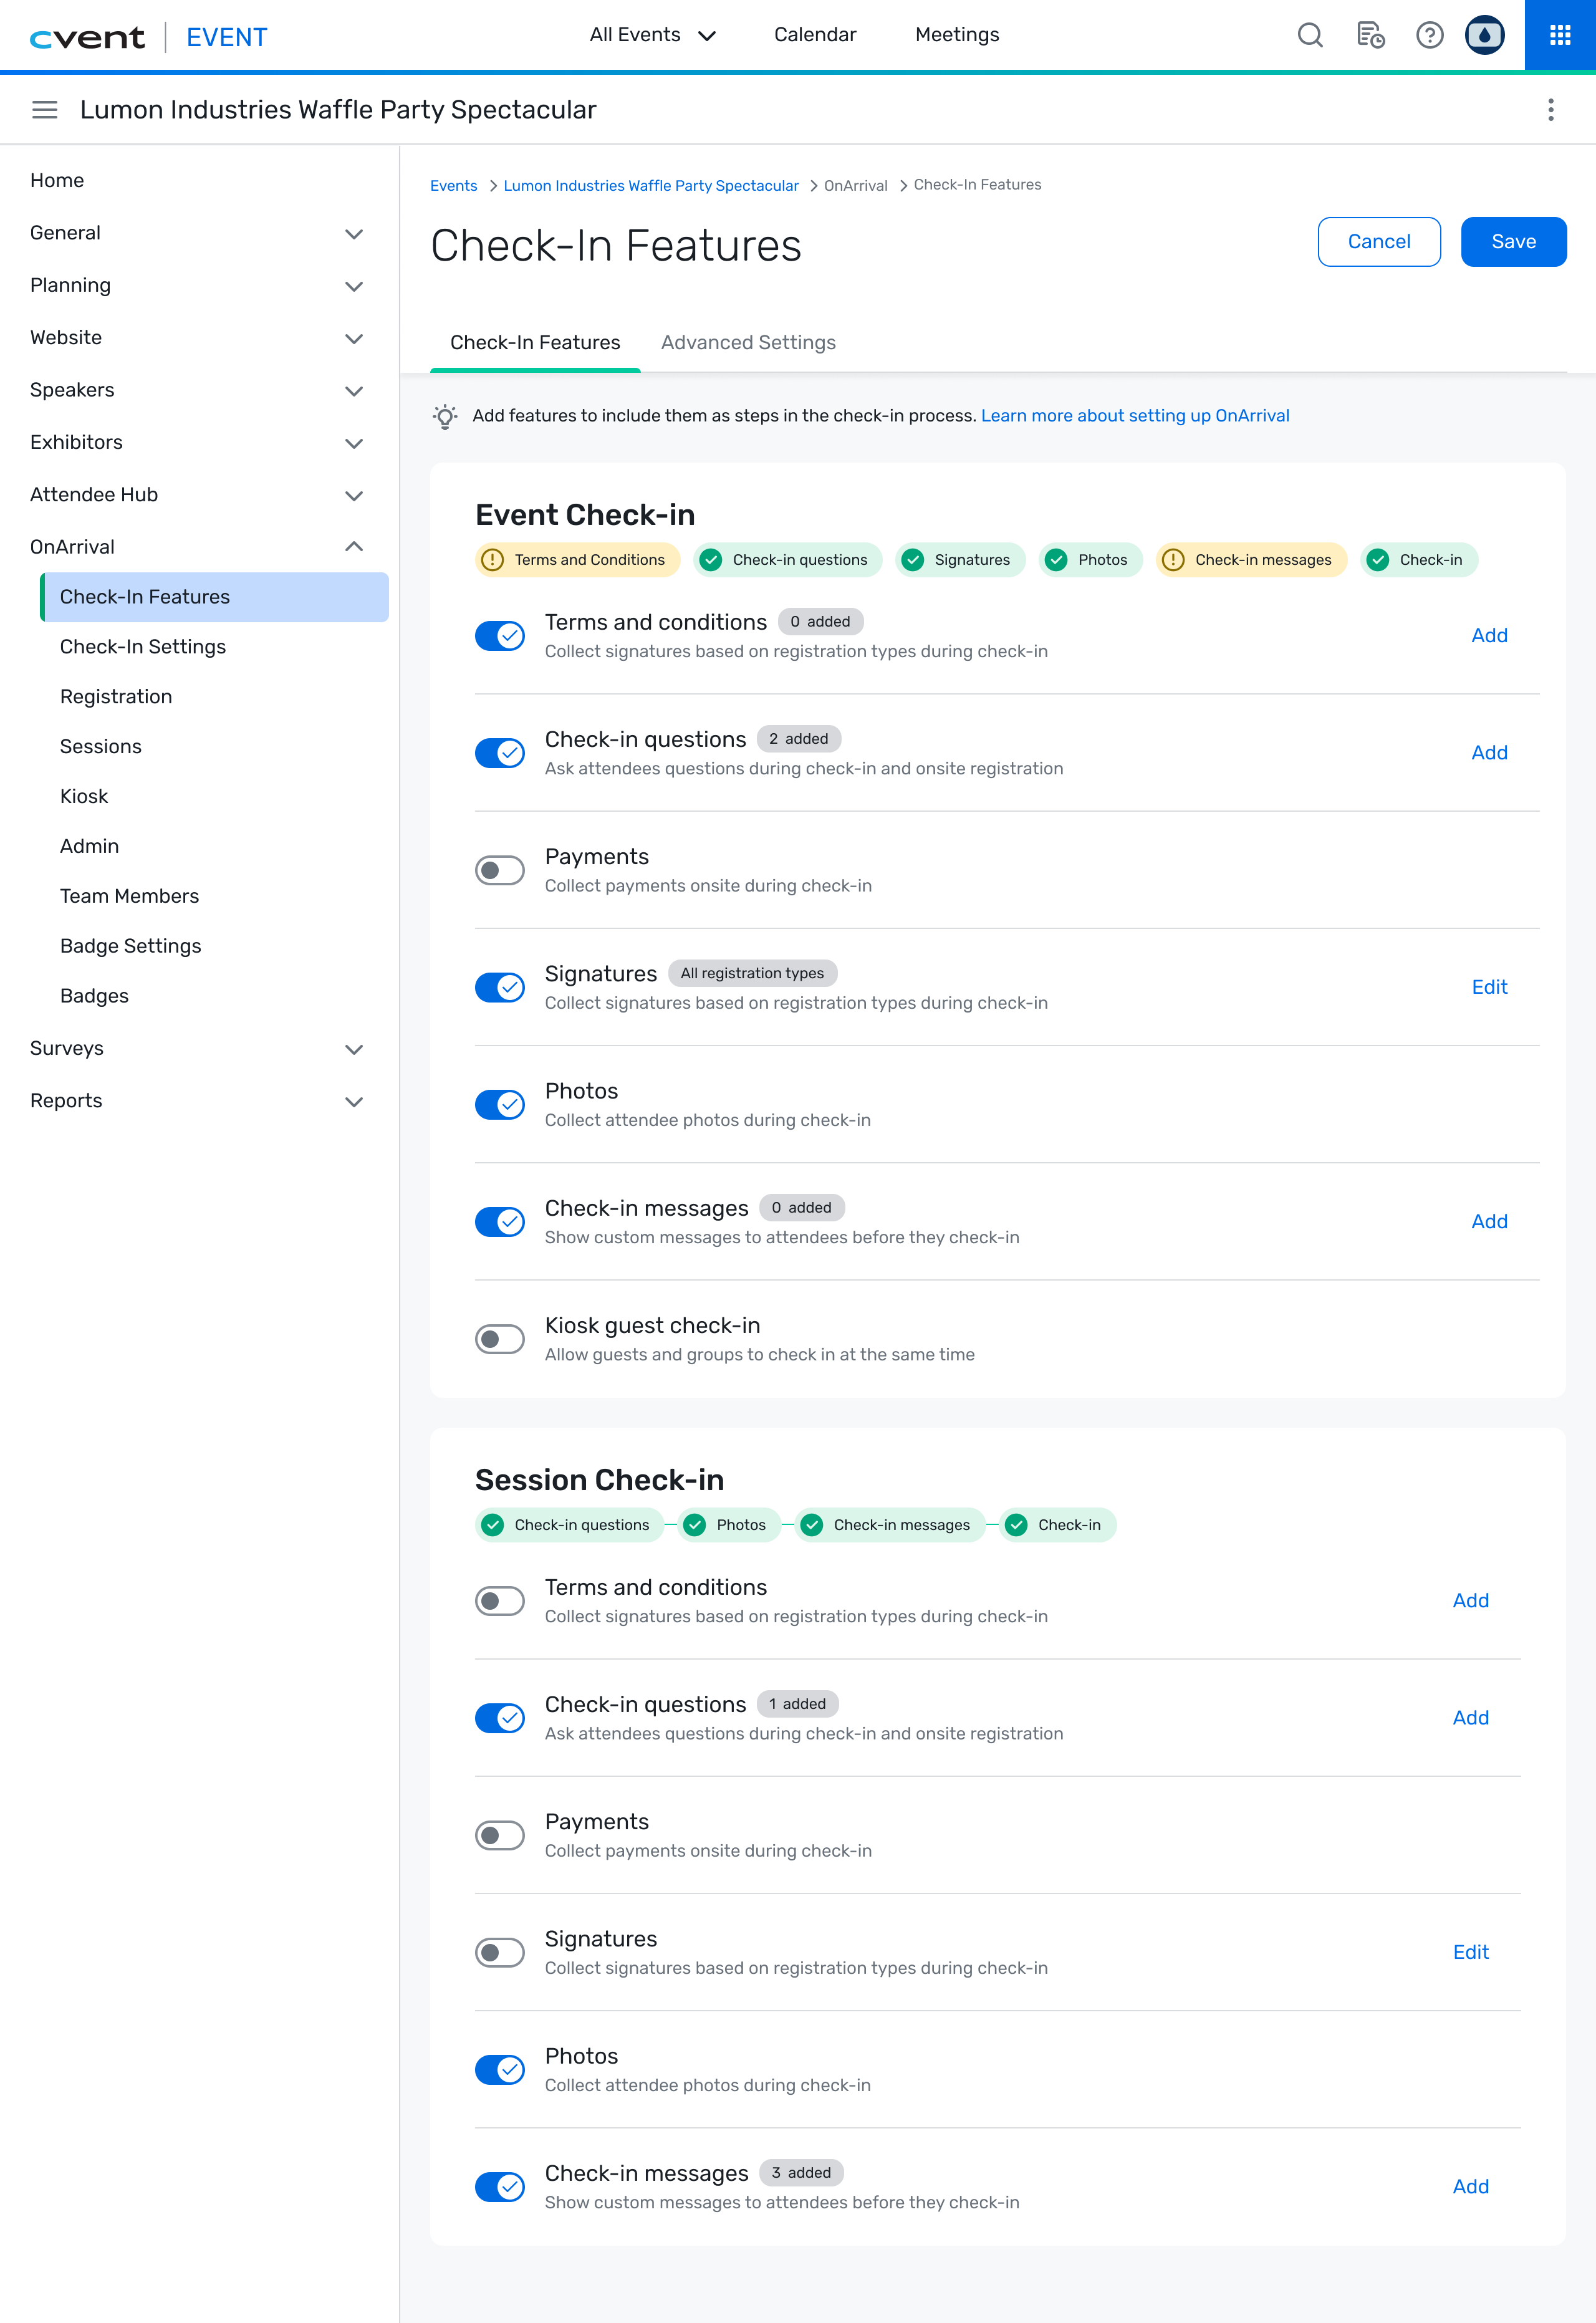1596x2323 pixels.
Task: Open Learn more about setting up OnArrival
Action: (x=1135, y=416)
